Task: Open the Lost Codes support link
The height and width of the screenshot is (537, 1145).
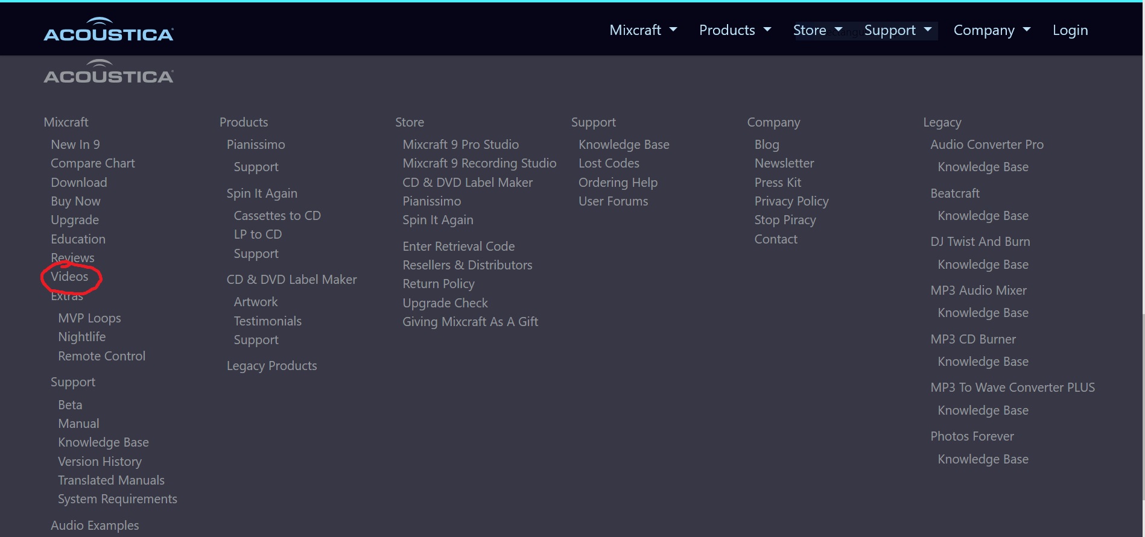Action: click(x=609, y=163)
